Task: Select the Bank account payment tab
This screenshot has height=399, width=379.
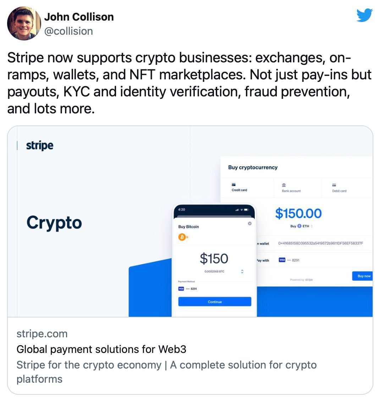Action: tap(291, 188)
